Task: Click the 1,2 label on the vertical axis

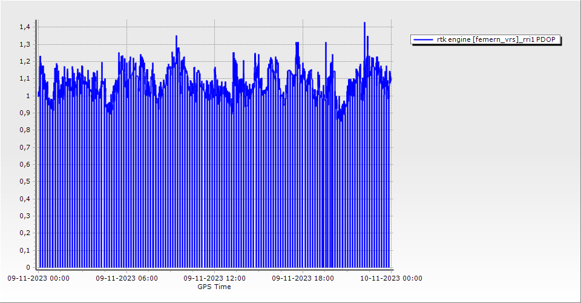Action: 24,61
